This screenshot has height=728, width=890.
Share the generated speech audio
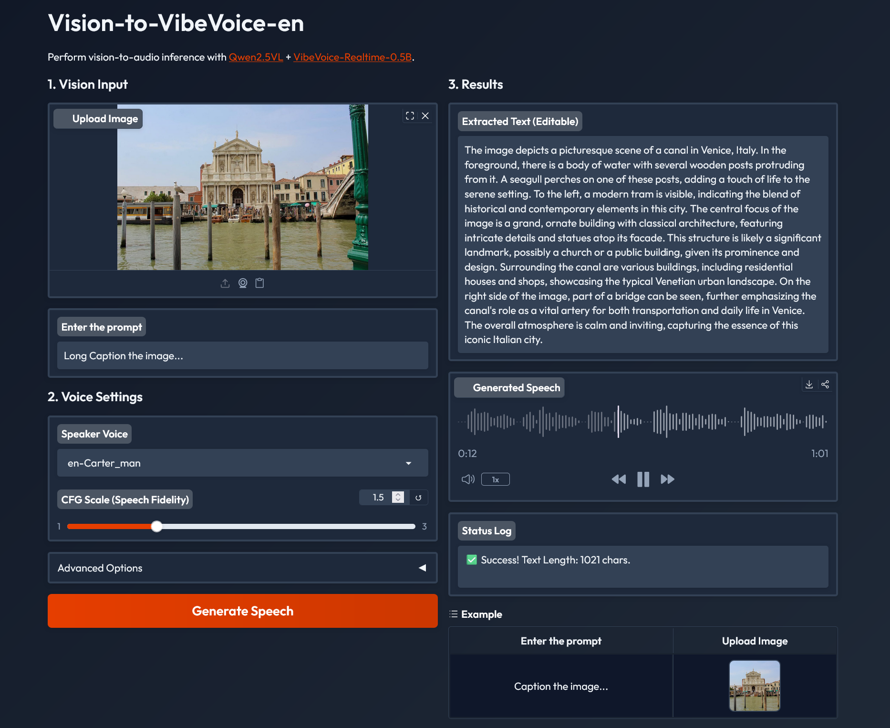point(825,385)
